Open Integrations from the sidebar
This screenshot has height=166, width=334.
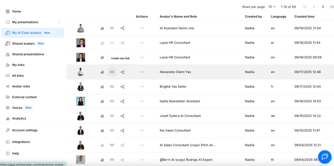(x=21, y=142)
